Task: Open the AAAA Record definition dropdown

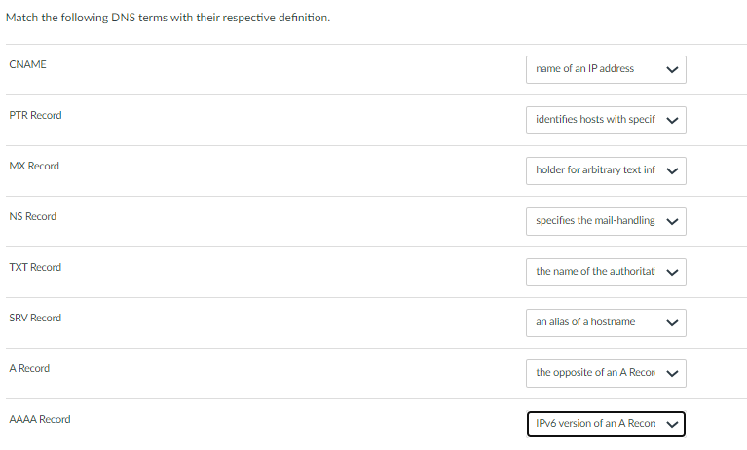Action: 605,424
